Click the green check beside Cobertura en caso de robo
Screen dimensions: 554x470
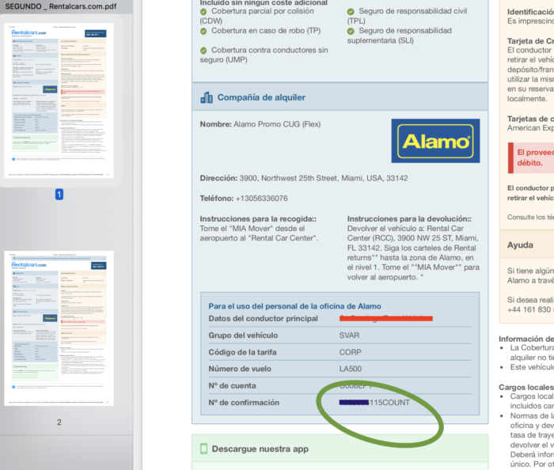point(203,31)
